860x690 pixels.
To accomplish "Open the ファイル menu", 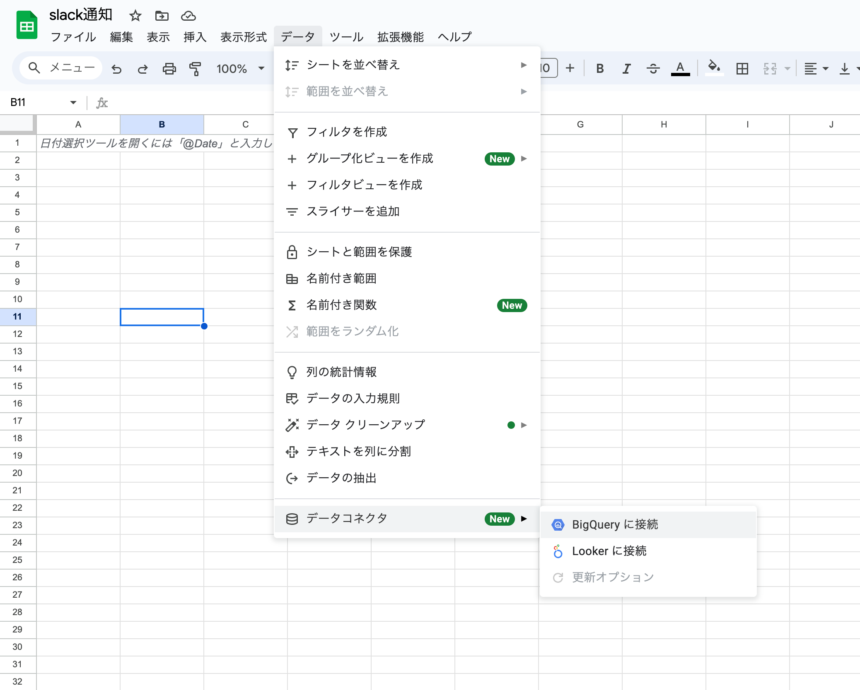I will coord(73,37).
